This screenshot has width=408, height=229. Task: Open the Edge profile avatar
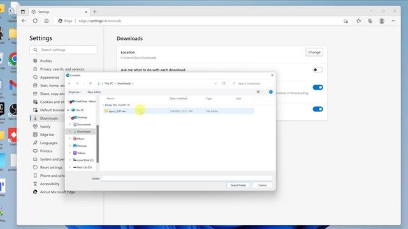click(x=382, y=21)
